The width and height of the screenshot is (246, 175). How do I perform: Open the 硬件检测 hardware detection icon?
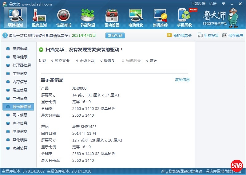[15, 17]
